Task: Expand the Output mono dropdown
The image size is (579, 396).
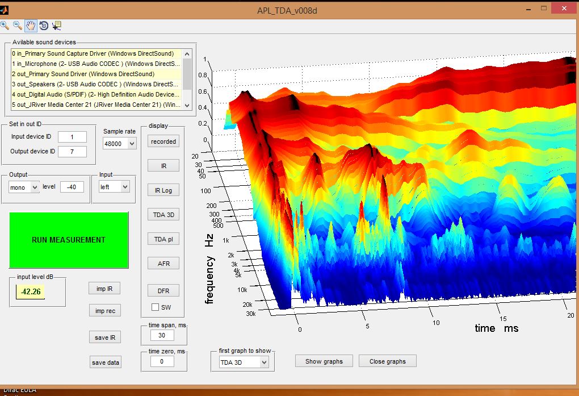Action: [24, 187]
